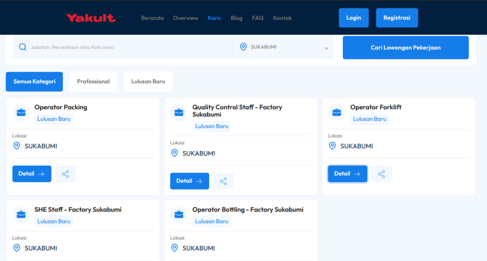Click location pin on Operator Packing card
Image resolution: width=487 pixels, height=261 pixels.
17,146
